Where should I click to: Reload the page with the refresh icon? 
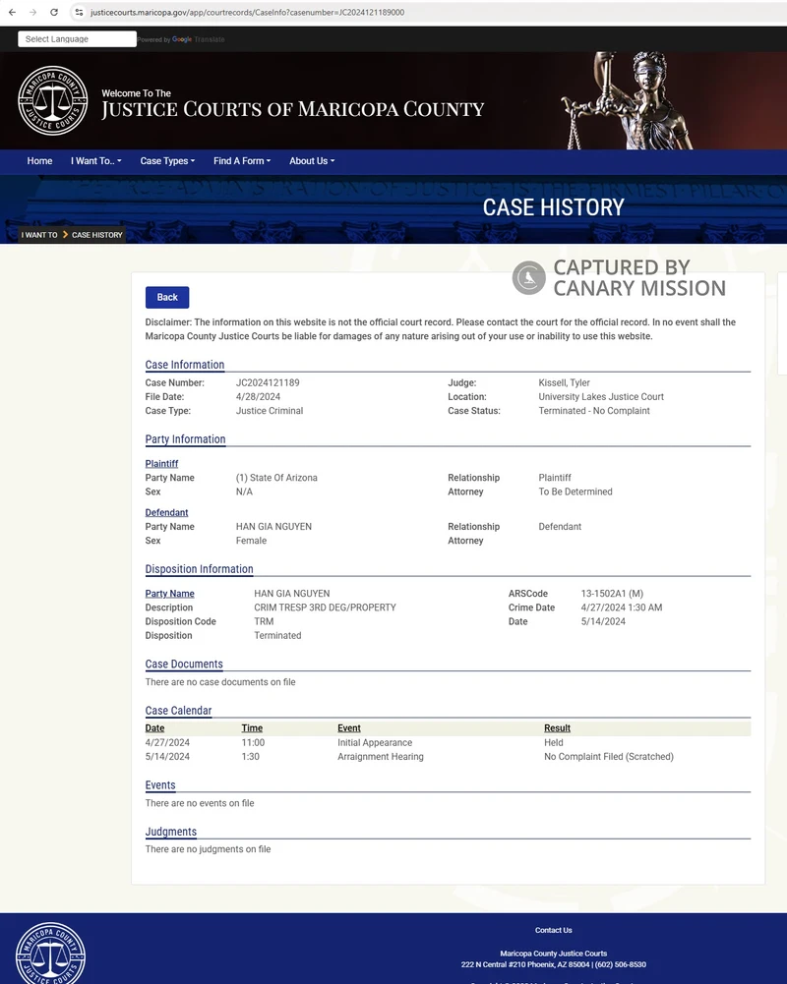click(x=54, y=12)
